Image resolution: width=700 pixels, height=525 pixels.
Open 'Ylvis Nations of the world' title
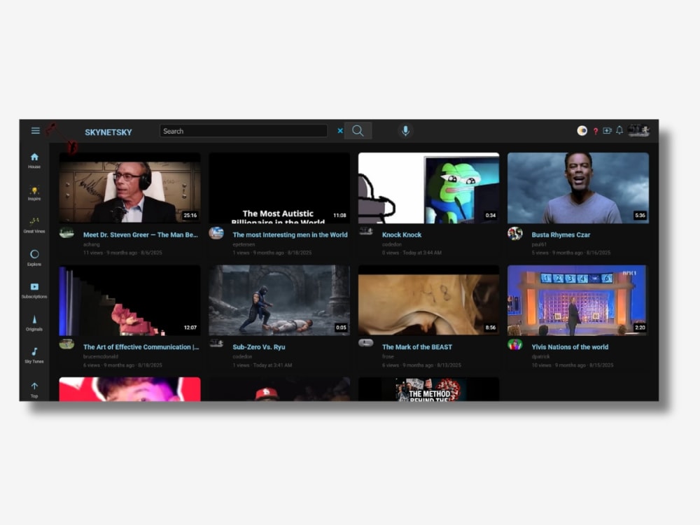pyautogui.click(x=570, y=347)
